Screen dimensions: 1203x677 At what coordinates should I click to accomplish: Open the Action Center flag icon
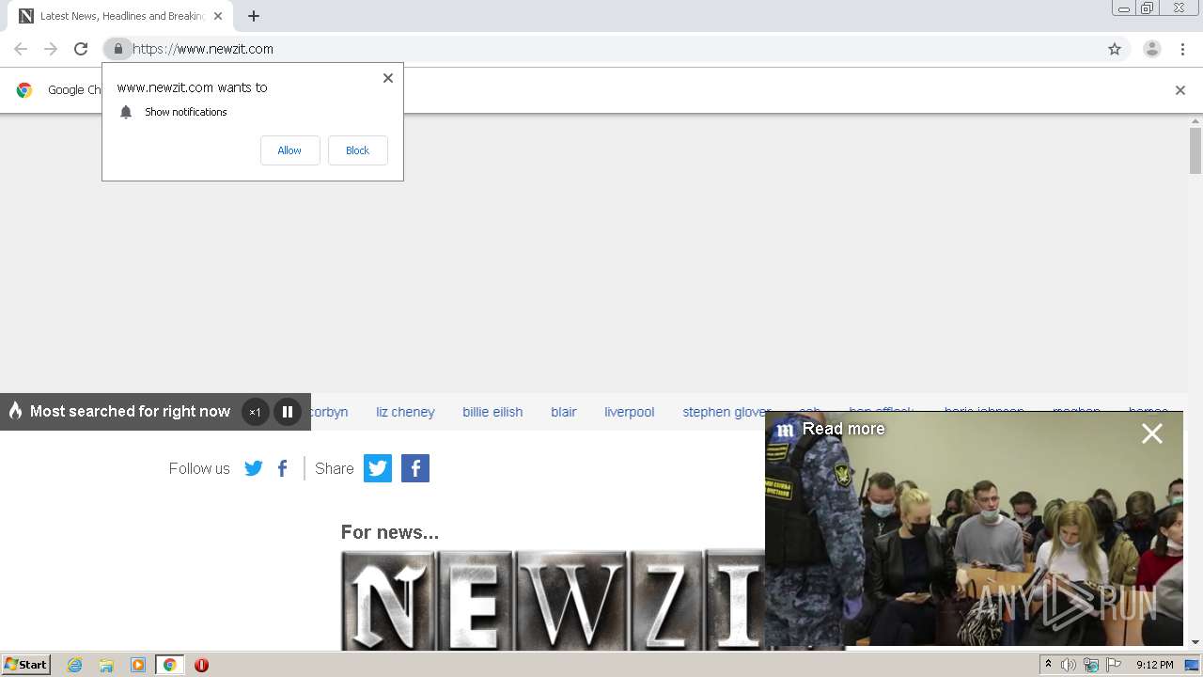click(1114, 665)
